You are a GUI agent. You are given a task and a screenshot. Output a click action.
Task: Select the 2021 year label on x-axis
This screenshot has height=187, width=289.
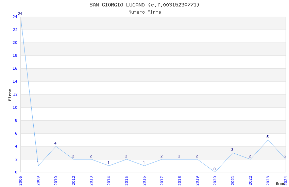click(233, 181)
